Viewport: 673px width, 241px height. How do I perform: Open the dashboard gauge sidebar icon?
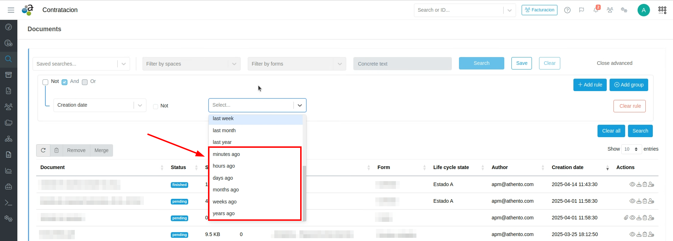click(9, 27)
